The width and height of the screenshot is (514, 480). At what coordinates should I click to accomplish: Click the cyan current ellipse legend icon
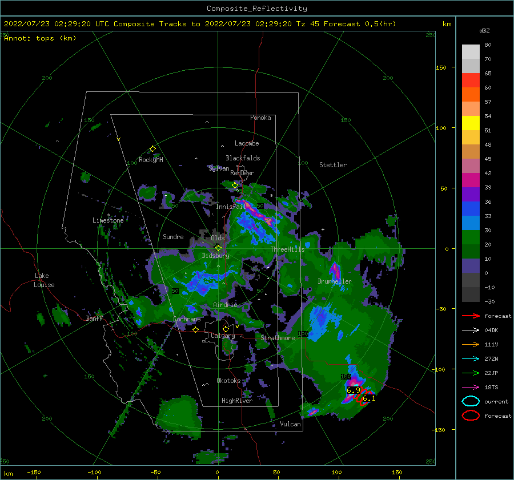[471, 401]
